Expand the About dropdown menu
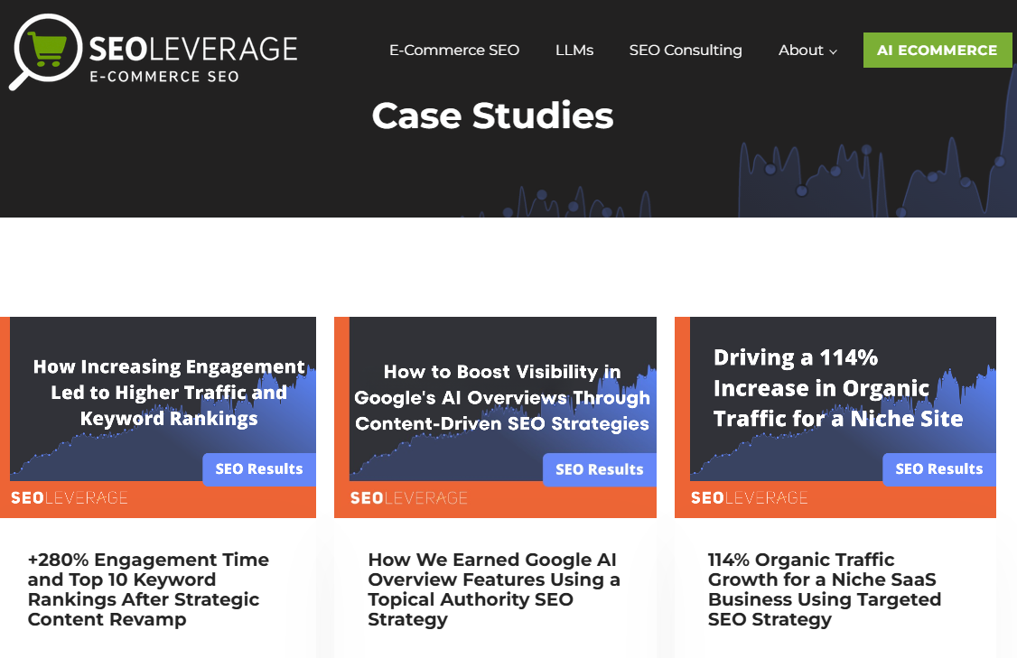 807,51
